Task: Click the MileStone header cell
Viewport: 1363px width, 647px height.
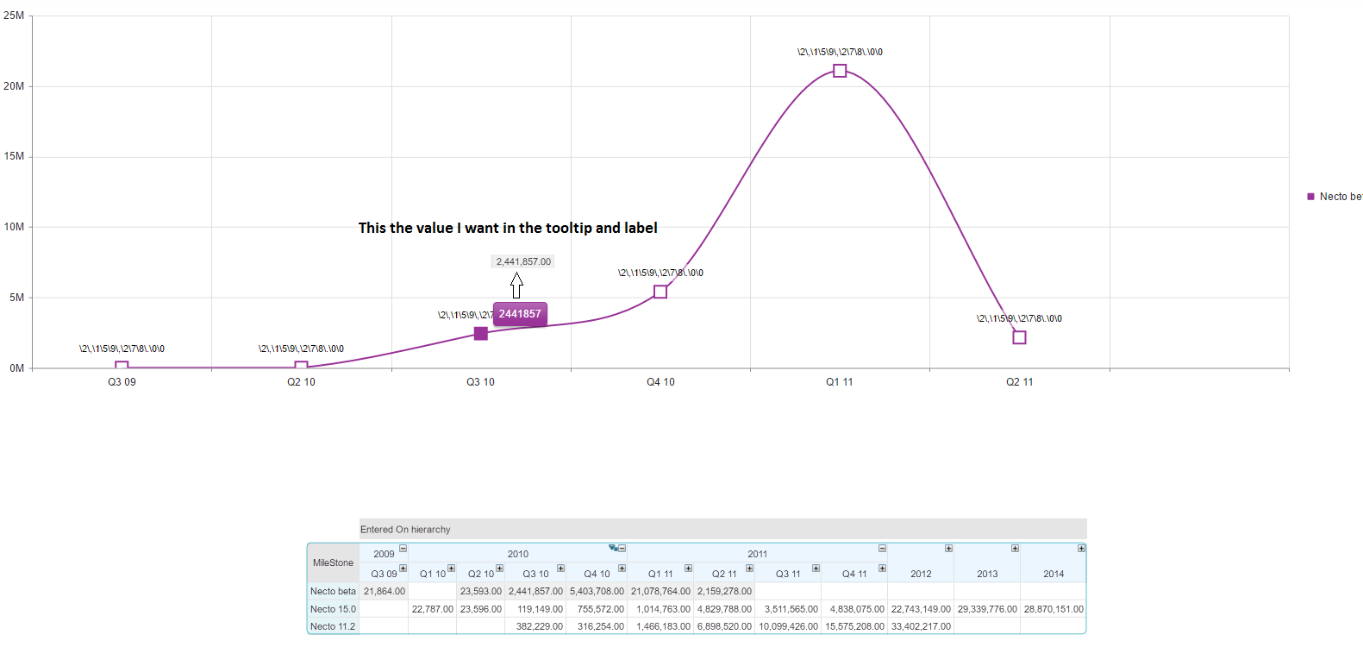Action: (333, 562)
